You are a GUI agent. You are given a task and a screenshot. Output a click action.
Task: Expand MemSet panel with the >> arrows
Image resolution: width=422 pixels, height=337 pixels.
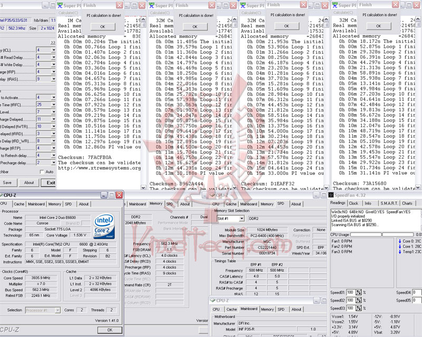[53, 42]
